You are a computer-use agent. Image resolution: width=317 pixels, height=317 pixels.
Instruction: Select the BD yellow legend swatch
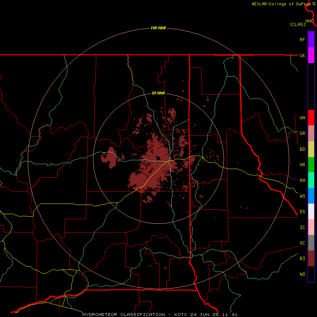click(311, 149)
